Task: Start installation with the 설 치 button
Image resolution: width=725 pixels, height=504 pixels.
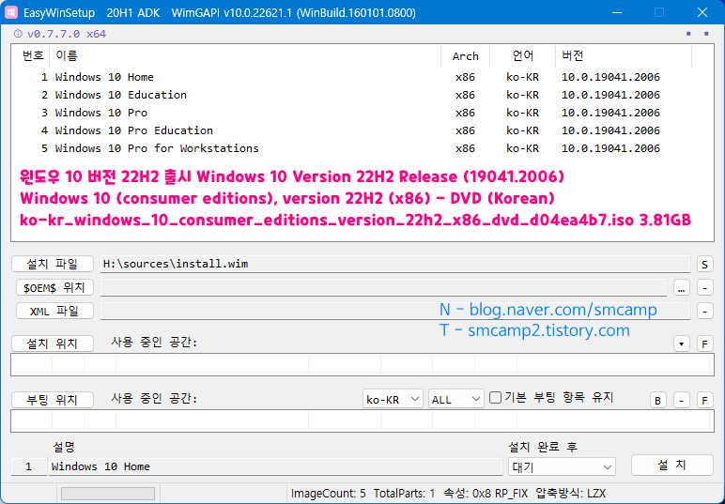Action: (671, 465)
